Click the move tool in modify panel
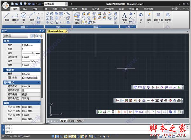 pos(47,22)
